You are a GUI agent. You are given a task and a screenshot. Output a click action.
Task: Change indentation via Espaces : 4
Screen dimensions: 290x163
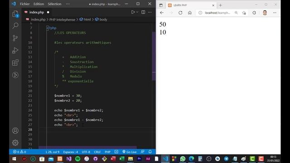coord(71,152)
